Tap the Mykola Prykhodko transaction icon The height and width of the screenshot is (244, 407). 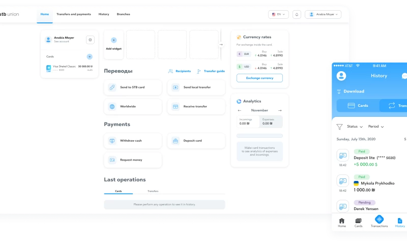[342, 181]
